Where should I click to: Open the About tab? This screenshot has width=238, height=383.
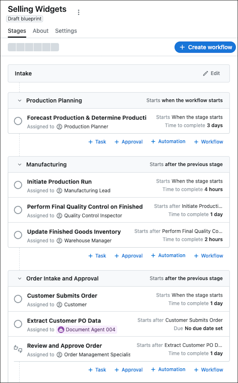[x=41, y=31]
